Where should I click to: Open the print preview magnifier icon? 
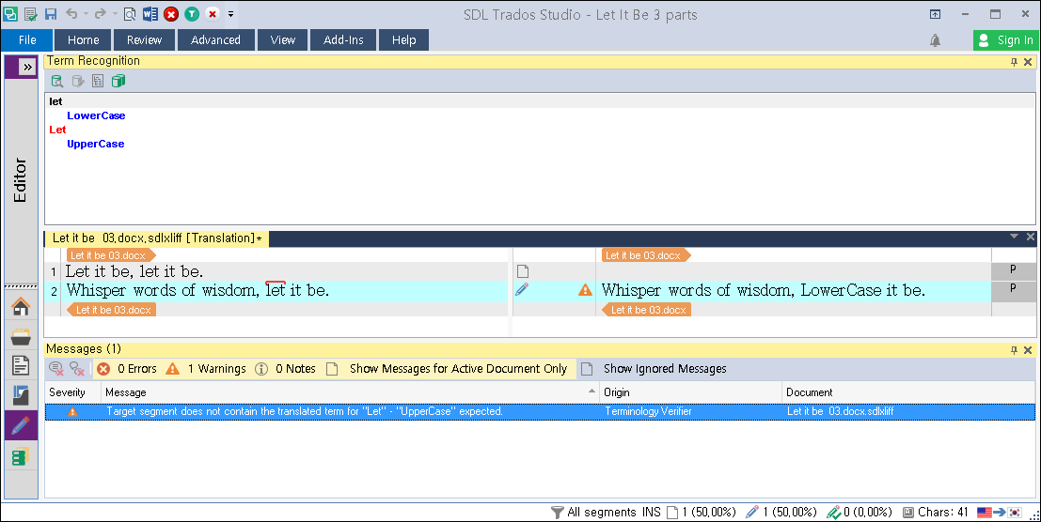[130, 13]
